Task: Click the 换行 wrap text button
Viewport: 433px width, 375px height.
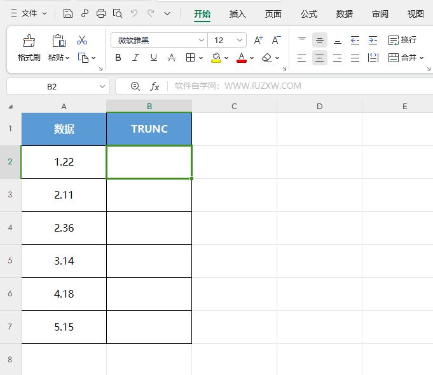Action: click(402, 40)
